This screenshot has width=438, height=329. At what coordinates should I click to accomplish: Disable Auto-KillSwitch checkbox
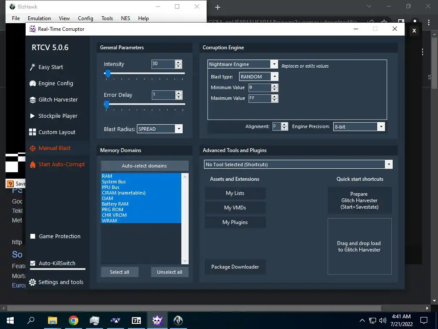(33, 263)
